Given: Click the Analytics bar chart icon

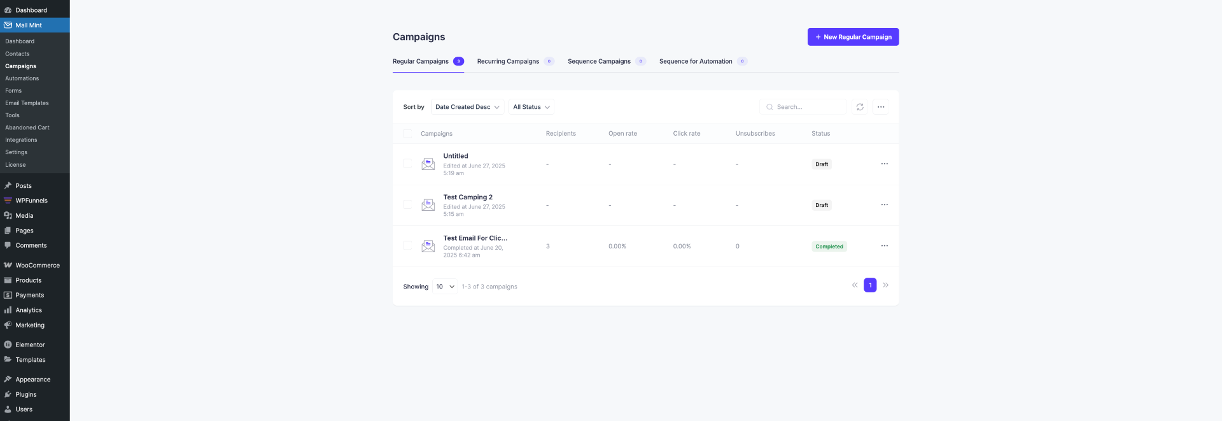Looking at the screenshot, I should pos(8,310).
